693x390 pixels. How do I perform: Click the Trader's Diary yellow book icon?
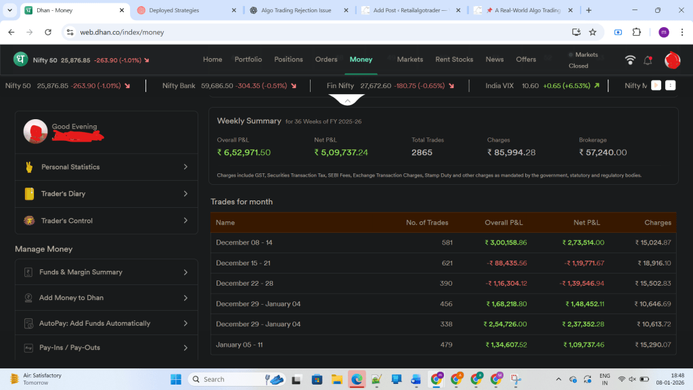[29, 194]
